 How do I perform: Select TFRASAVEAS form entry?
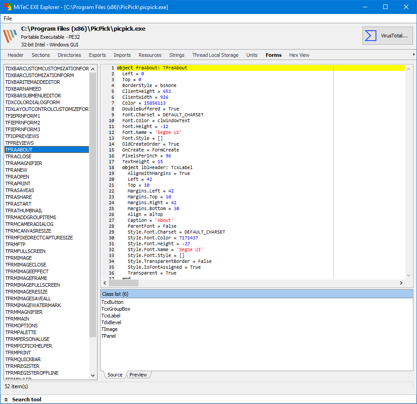click(46, 190)
